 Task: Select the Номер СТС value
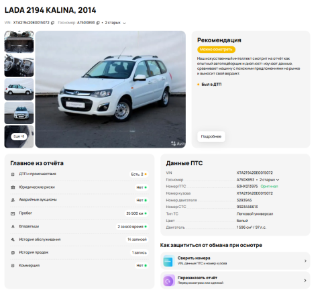click(247, 207)
